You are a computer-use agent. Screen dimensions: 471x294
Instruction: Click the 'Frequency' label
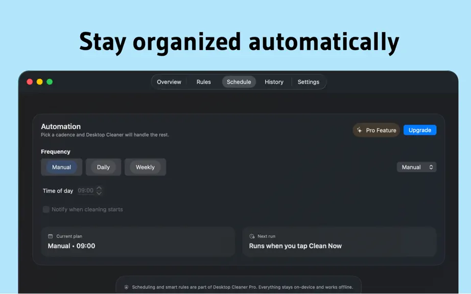pyautogui.click(x=56, y=152)
